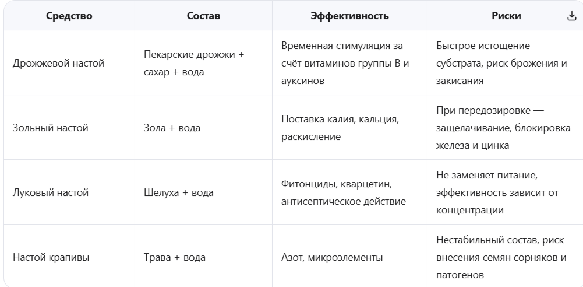The height and width of the screenshot is (287, 583).
Task: Click the Поставка калия, кальция text
Action: click(340, 119)
